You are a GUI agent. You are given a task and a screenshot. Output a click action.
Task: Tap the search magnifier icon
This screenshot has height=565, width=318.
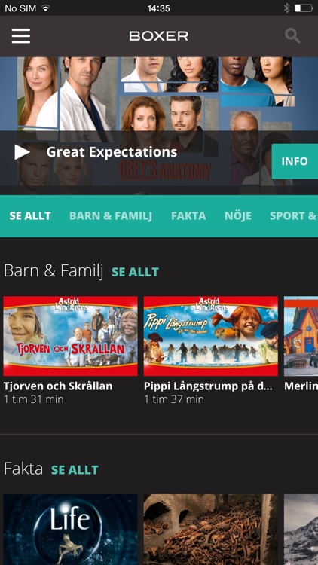pos(292,36)
